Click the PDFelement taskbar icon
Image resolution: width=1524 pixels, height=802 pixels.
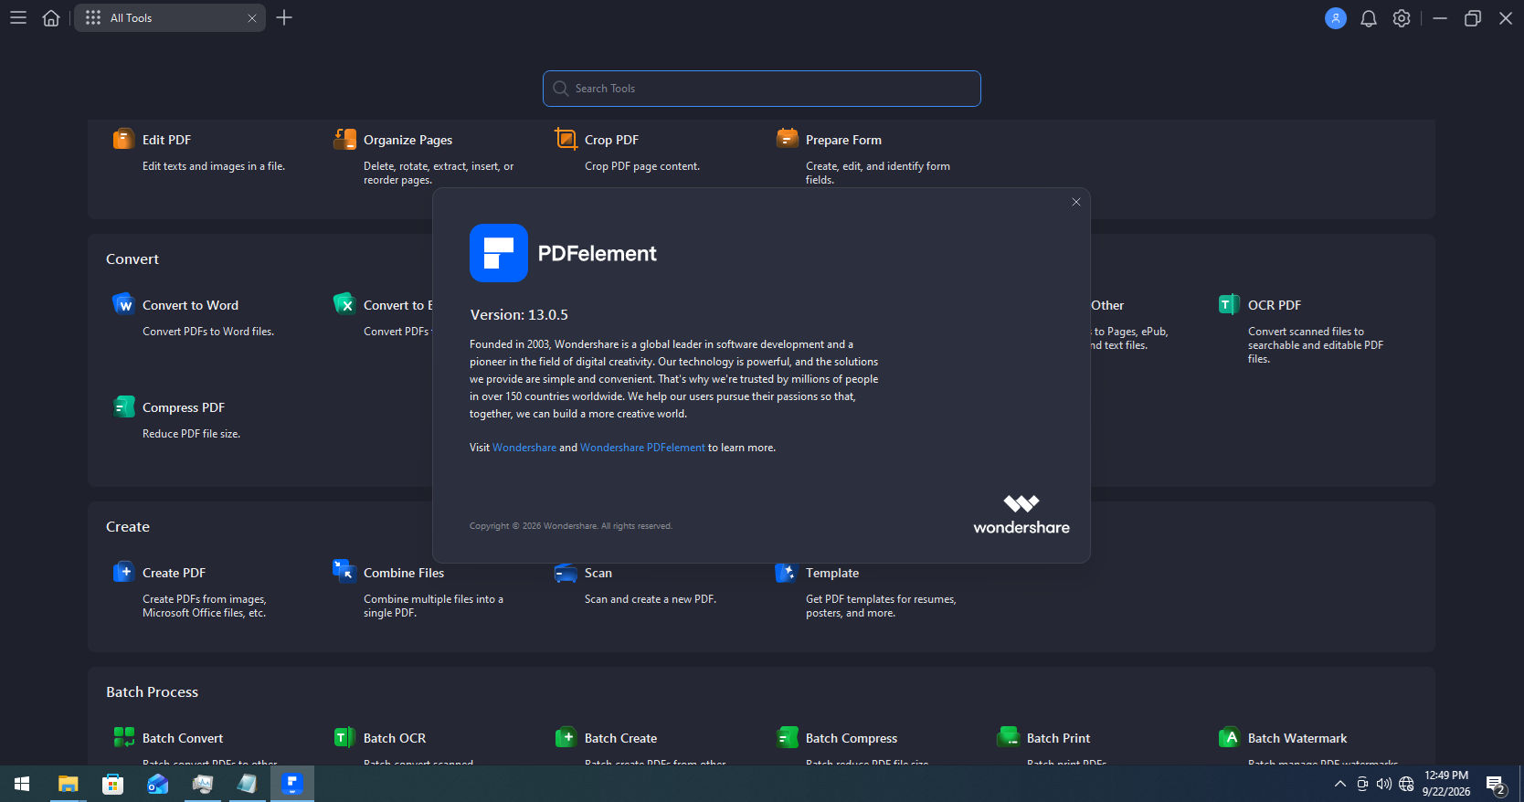(x=292, y=784)
